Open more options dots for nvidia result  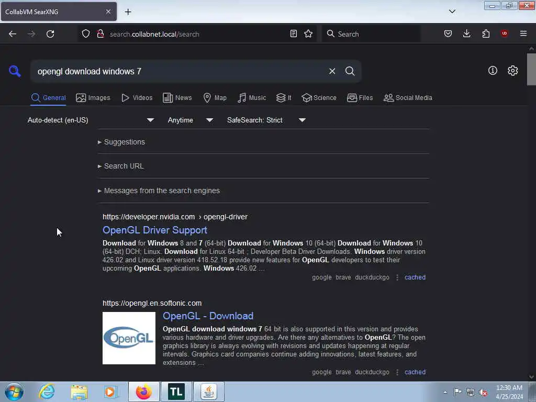397,277
